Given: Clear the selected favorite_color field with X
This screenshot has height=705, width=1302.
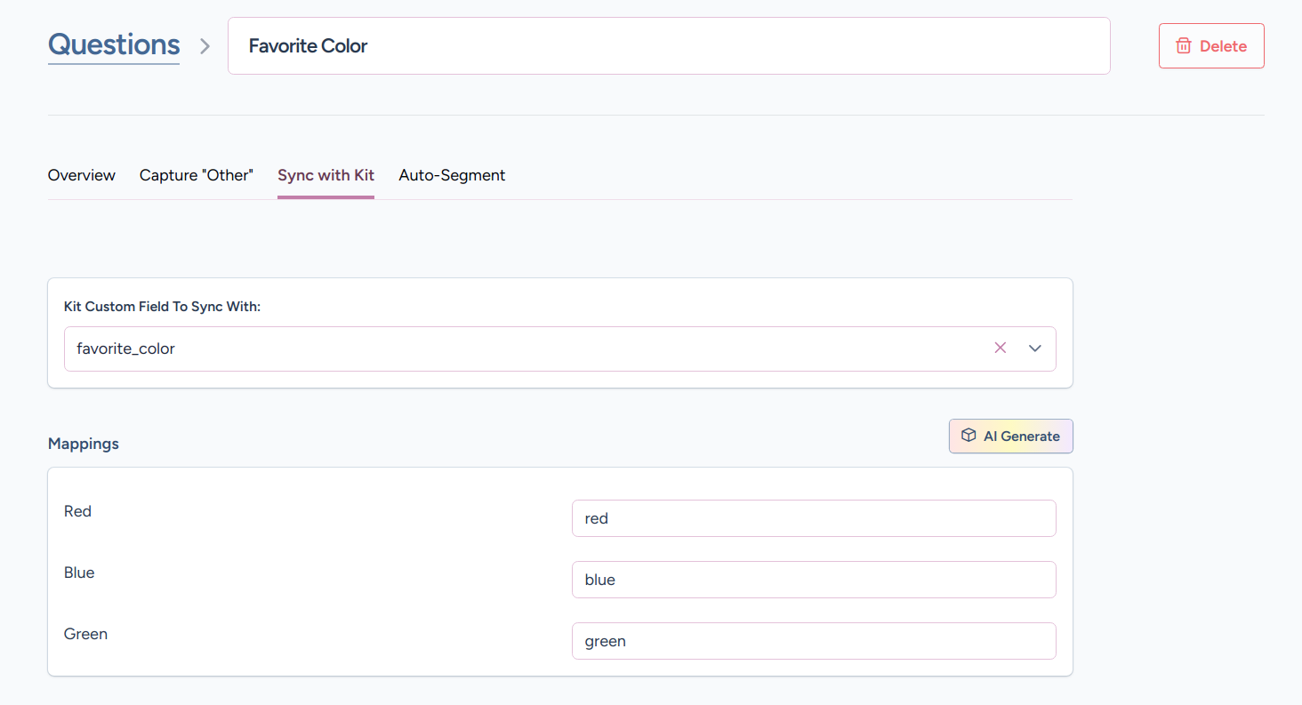Looking at the screenshot, I should click(x=1001, y=348).
